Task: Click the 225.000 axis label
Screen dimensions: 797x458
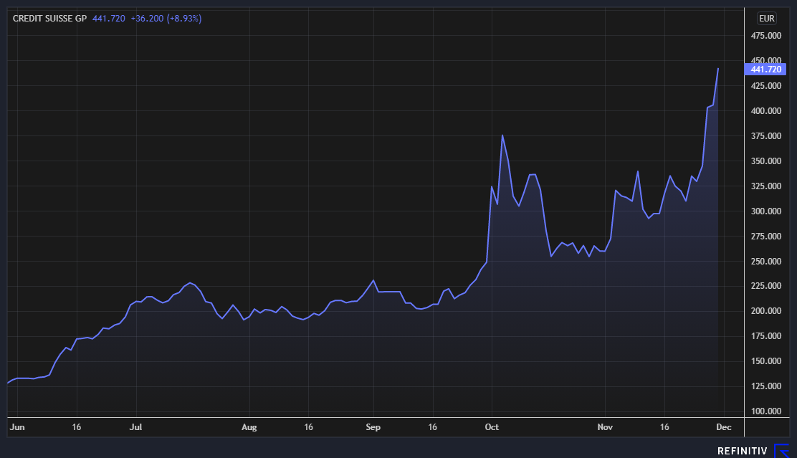Action: click(766, 286)
